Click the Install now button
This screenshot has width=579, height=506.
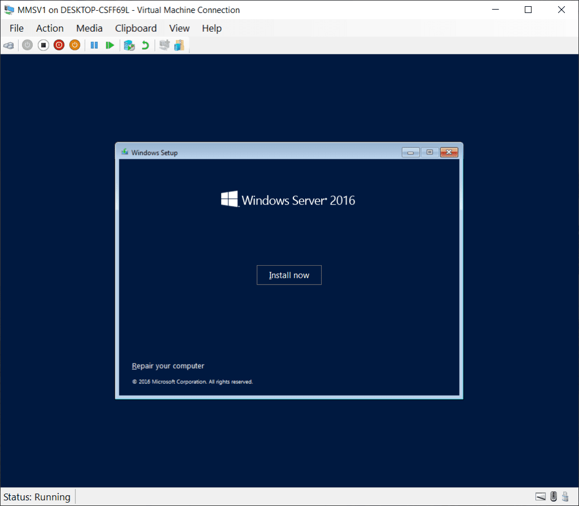coord(289,275)
